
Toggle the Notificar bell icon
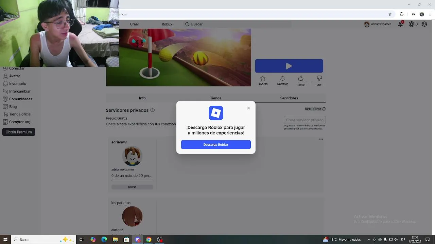coord(282,79)
